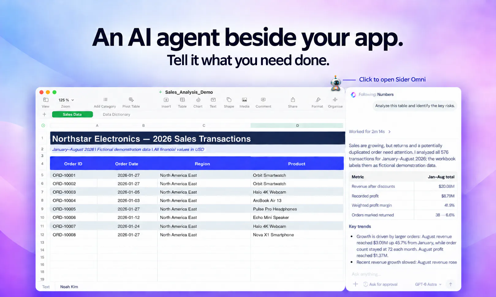
Task: Add a new sheet with the plus icon
Action: [44, 114]
